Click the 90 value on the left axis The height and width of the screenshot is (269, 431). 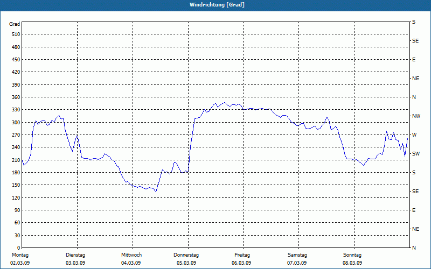pos(17,210)
